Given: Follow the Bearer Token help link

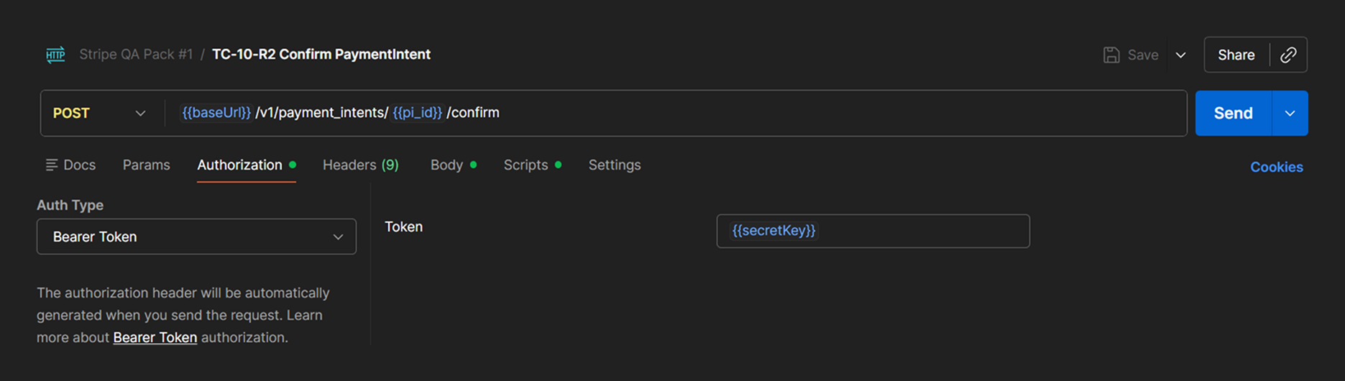Looking at the screenshot, I should (x=155, y=337).
